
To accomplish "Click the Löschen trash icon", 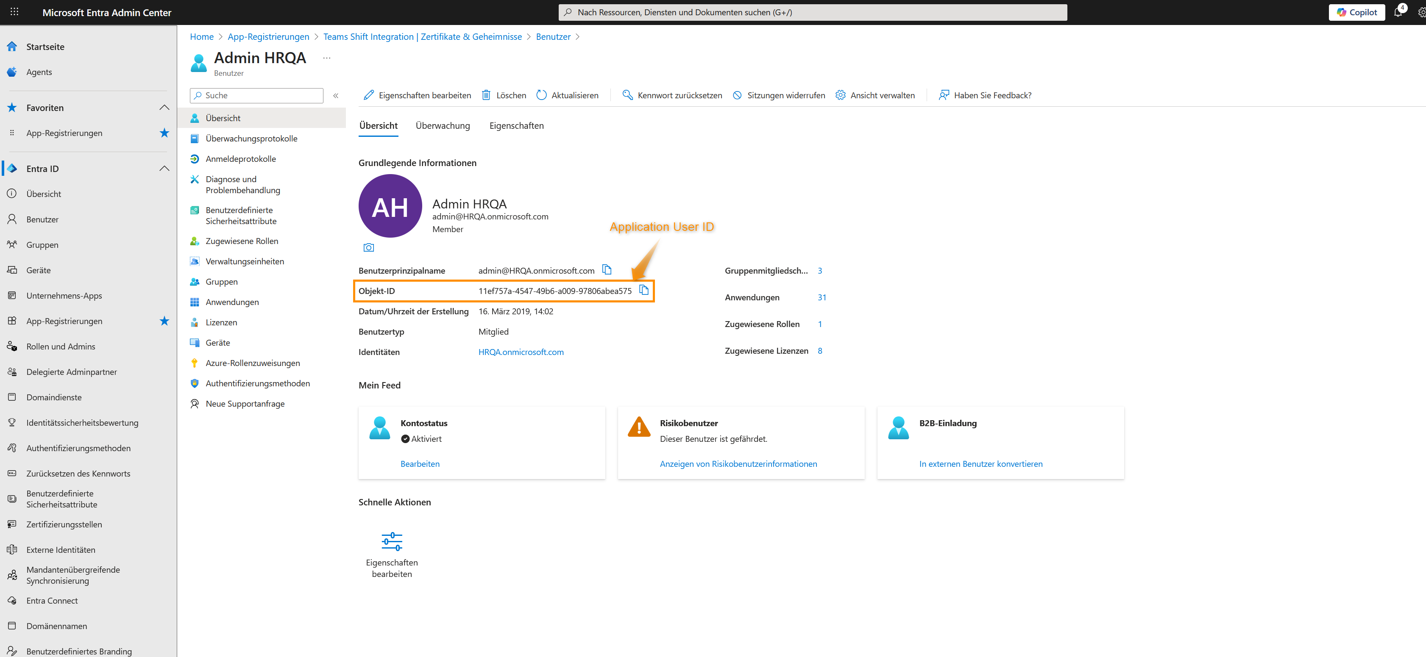I will pos(486,95).
